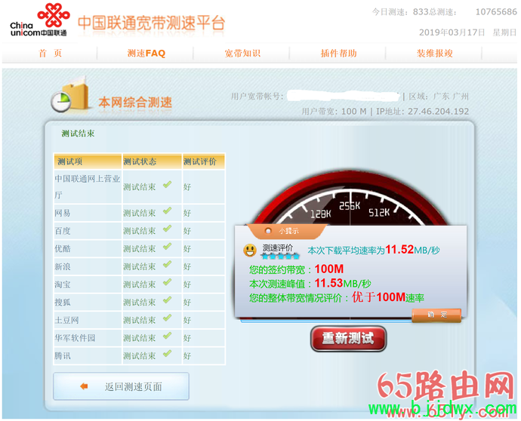Click the 测试评价 column header
The image size is (521, 421).
[203, 161]
